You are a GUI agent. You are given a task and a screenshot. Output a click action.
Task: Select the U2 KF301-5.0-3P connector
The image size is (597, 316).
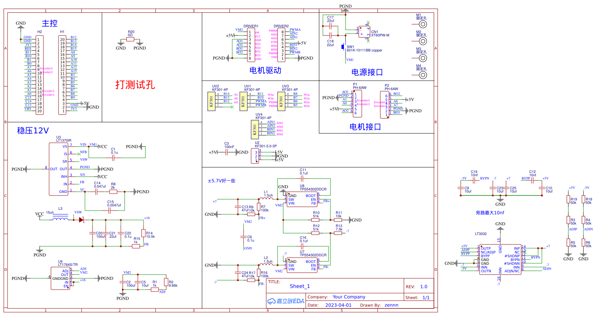point(255,156)
